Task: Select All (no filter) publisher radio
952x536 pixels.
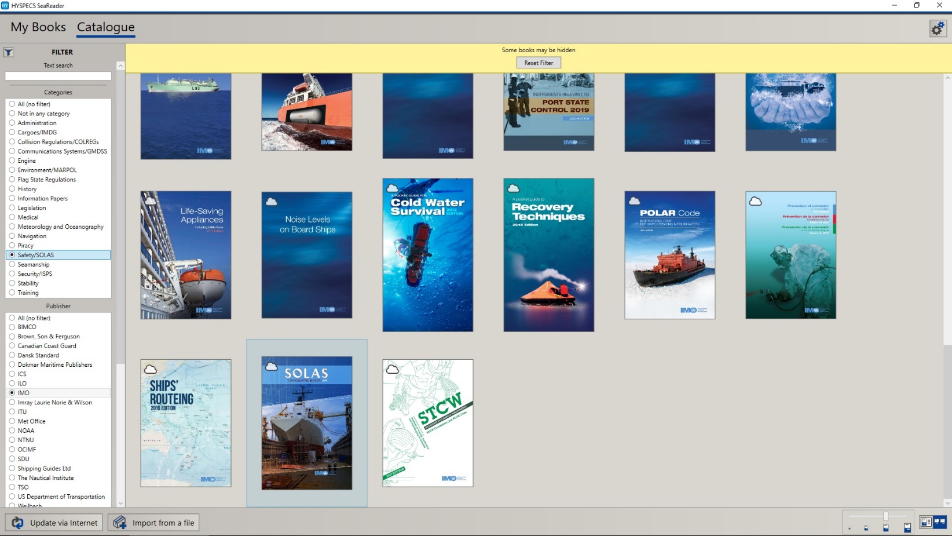Action: click(x=12, y=318)
